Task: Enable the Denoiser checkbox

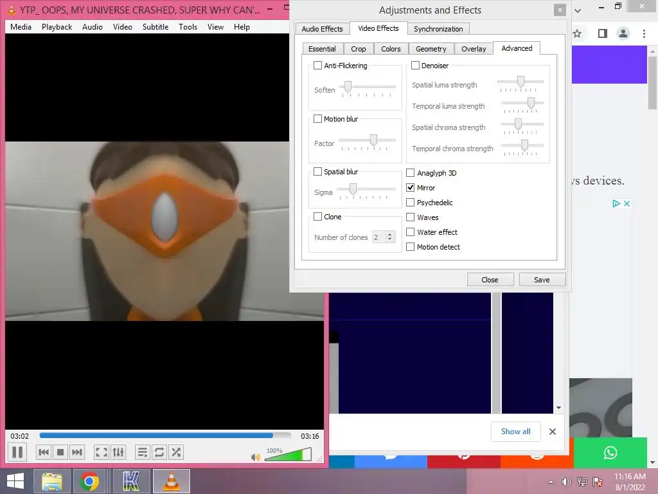Action: point(415,66)
